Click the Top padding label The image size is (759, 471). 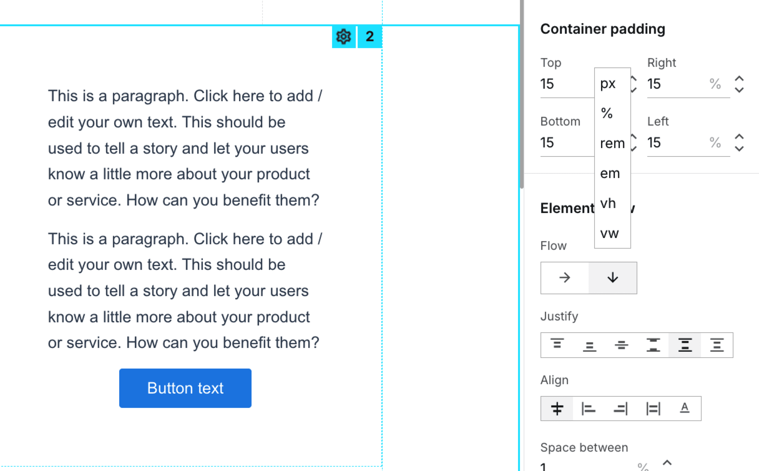(x=551, y=63)
